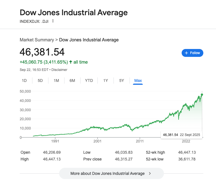Click the green endpoint dot on chart
The width and height of the screenshot is (216, 183).
202,95
